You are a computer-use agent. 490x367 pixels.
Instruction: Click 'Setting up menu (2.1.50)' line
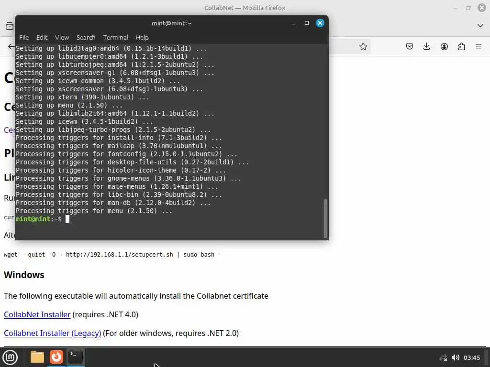coord(69,106)
